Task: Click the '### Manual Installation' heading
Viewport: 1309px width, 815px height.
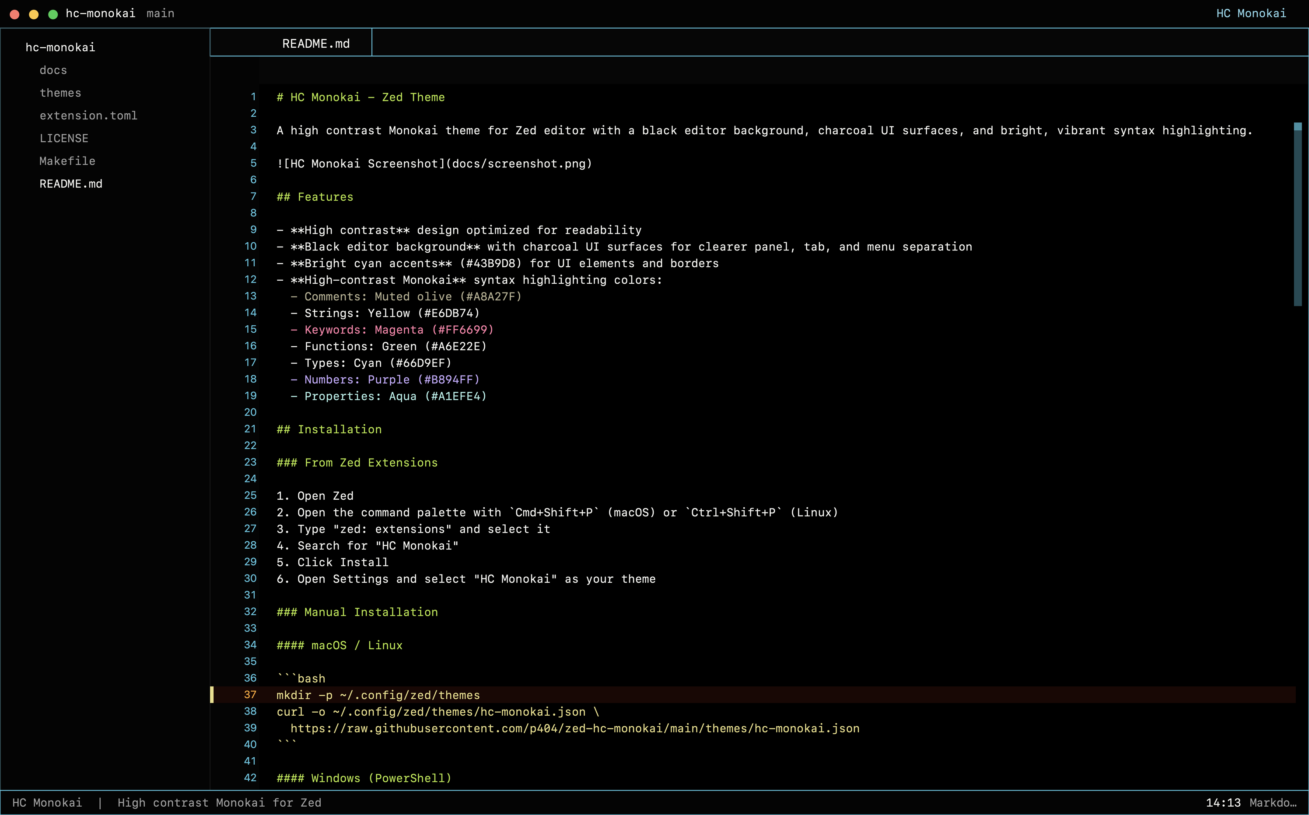Action: point(357,612)
